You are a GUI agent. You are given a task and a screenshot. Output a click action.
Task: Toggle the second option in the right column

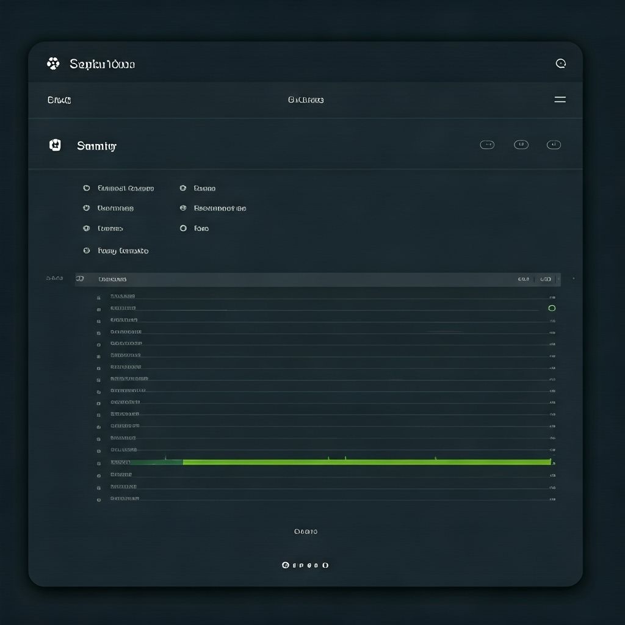click(x=183, y=208)
